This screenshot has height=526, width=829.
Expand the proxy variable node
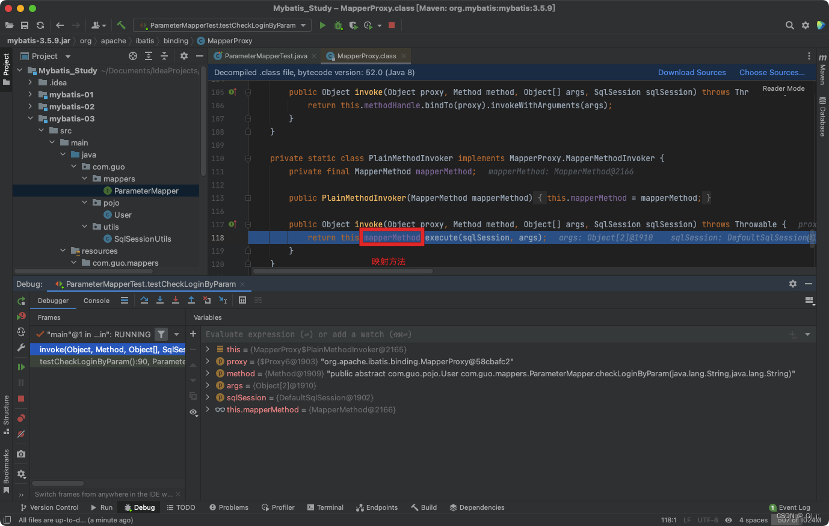point(208,361)
